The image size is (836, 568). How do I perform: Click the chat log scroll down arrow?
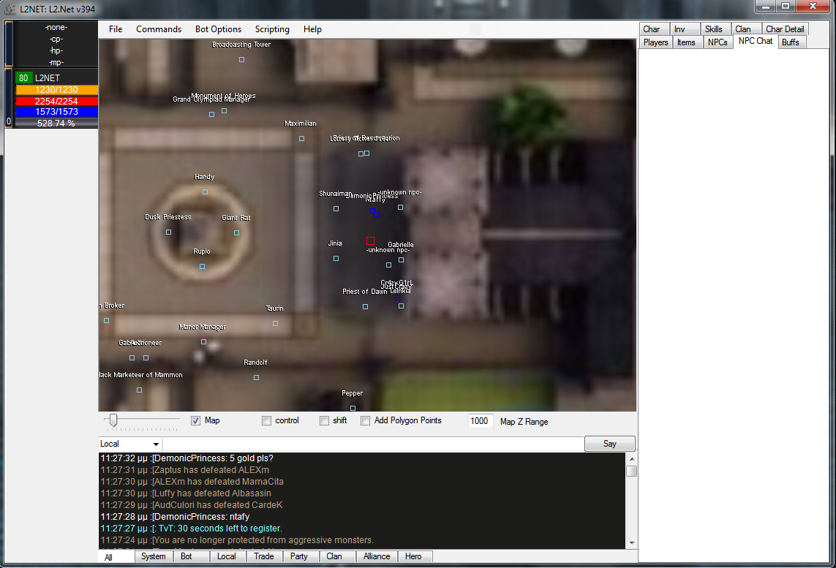pos(632,543)
